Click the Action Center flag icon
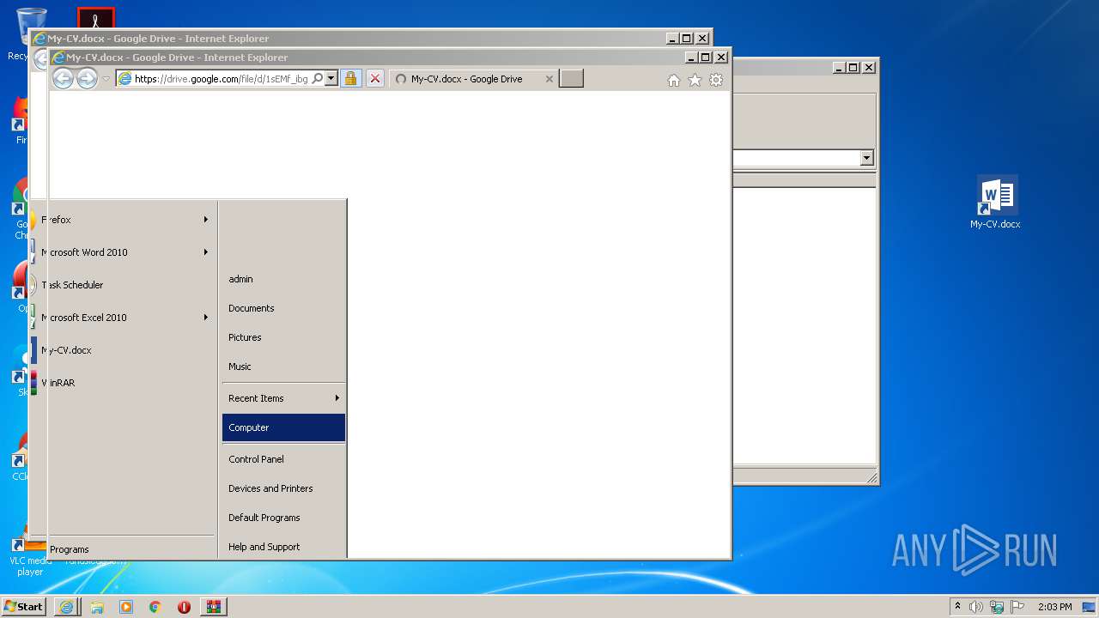 pyautogui.click(x=1017, y=607)
